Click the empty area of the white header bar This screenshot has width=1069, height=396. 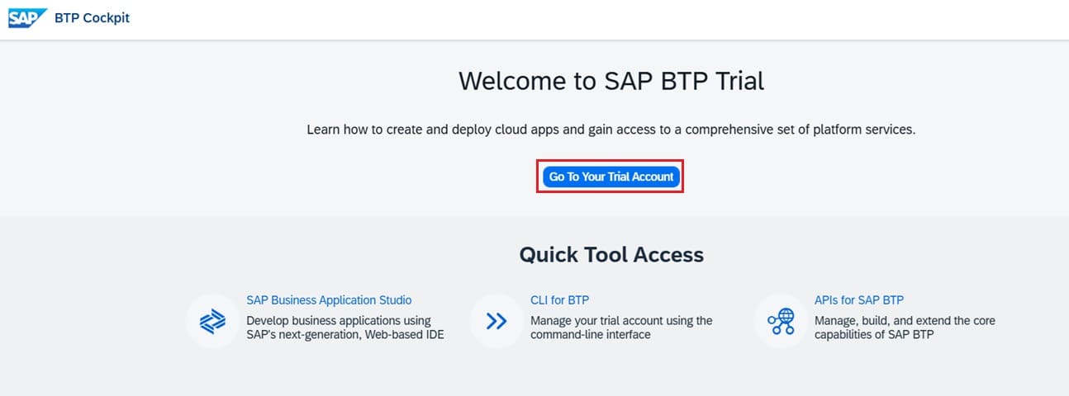coord(578,18)
